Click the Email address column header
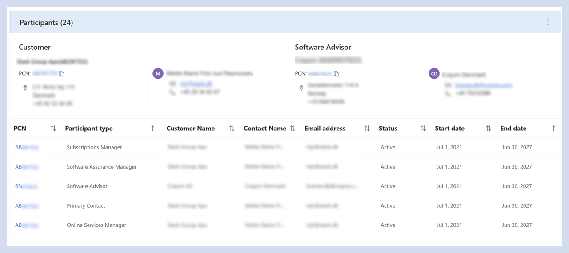 [325, 129]
